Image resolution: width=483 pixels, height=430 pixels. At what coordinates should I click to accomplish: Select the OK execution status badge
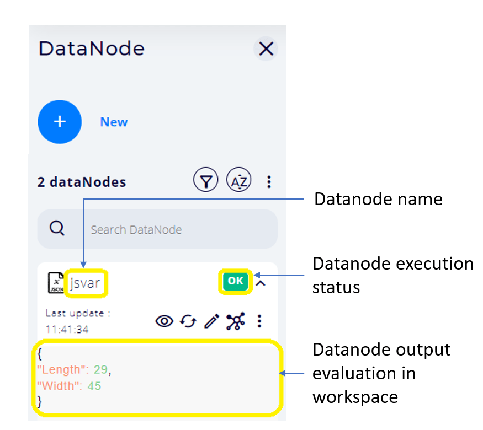[235, 281]
